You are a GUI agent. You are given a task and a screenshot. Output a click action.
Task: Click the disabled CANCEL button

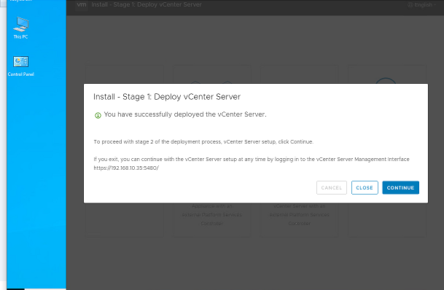(331, 187)
